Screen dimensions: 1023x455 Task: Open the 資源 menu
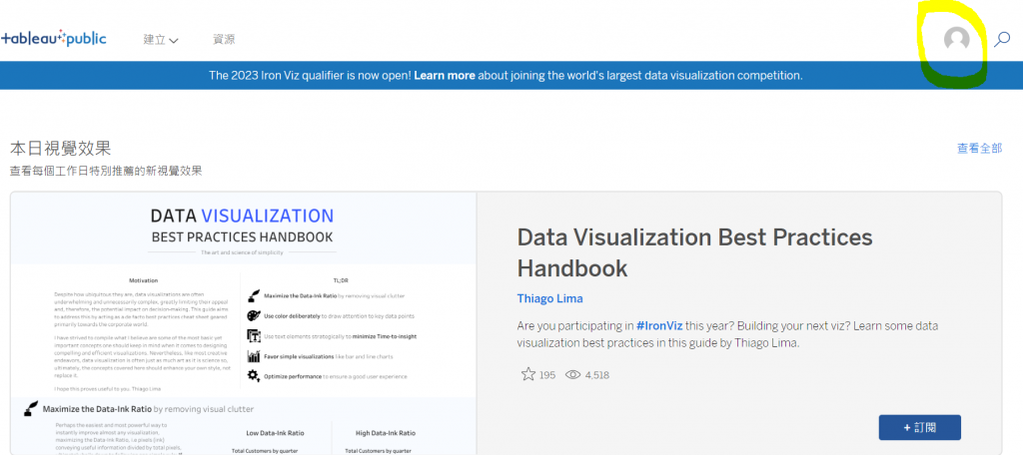click(x=224, y=39)
